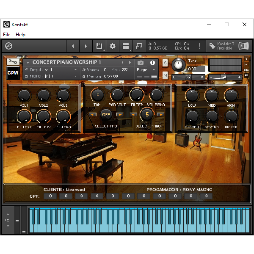Click the FILTER3 knob
254x254 pixels.
63,116
